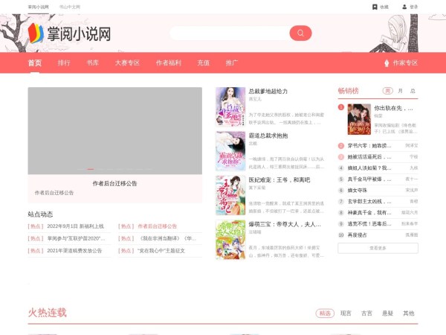This screenshot has height=335, width=446.
Task: Open the 爆萌三宝 book cover
Action: (230, 239)
